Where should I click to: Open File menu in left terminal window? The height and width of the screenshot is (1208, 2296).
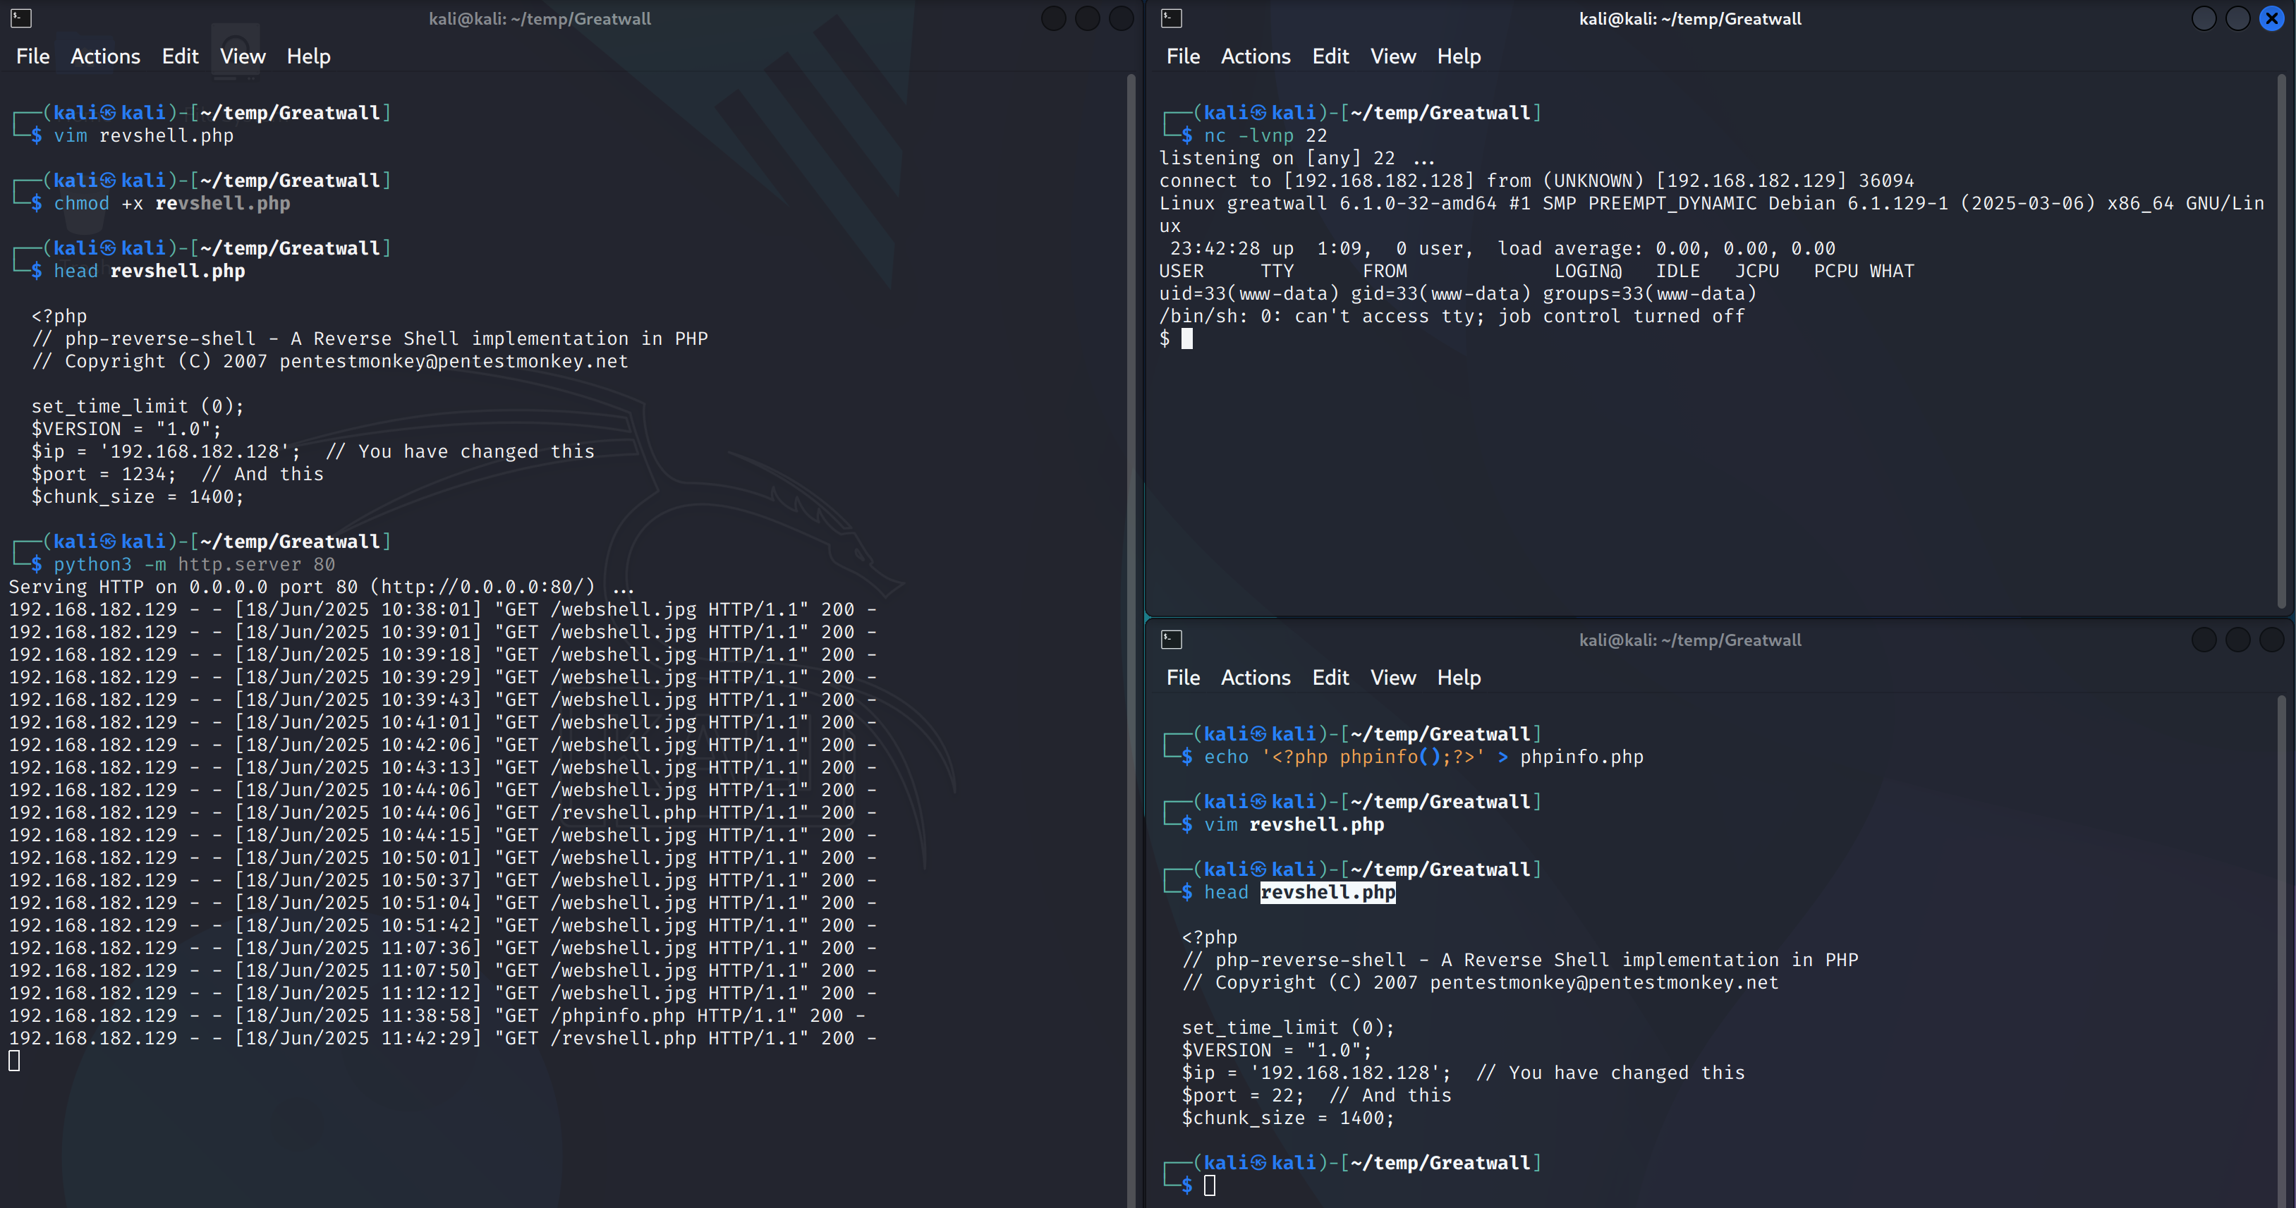pyautogui.click(x=33, y=56)
